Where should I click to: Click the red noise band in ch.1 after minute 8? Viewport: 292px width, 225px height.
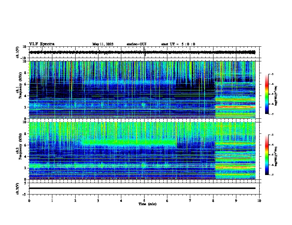tap(235, 107)
